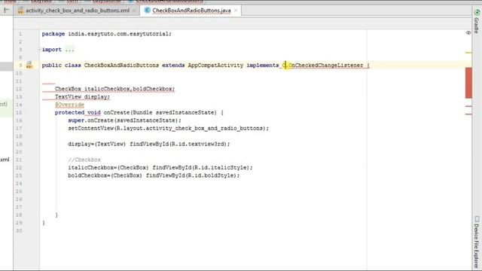Jump to the yellow warning stripe marker
Image resolution: width=482 pixels, height=271 pixels.
(x=468, y=53)
